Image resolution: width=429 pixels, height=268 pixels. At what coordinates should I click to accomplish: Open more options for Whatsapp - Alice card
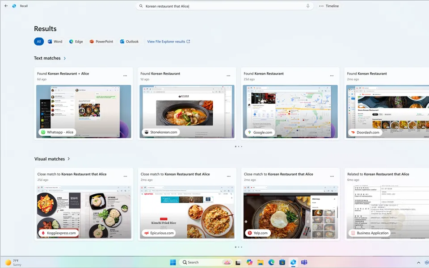pyautogui.click(x=125, y=76)
